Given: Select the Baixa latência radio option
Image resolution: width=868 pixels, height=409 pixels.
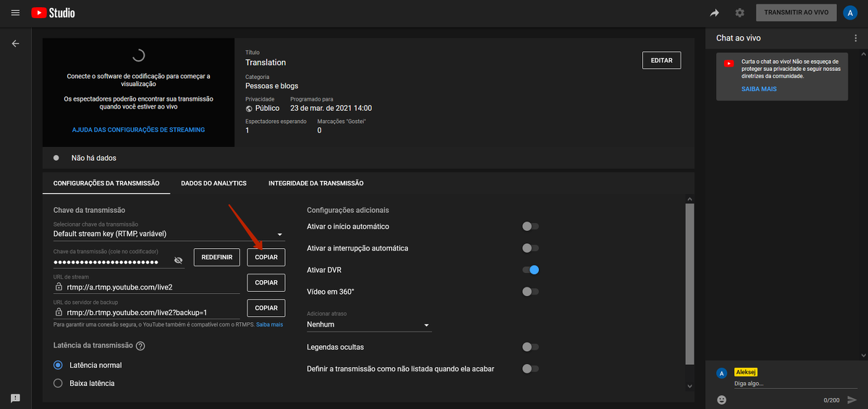Looking at the screenshot, I should [59, 383].
